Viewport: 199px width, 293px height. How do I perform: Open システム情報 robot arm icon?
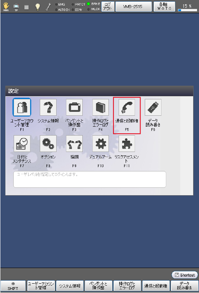pos(48,107)
